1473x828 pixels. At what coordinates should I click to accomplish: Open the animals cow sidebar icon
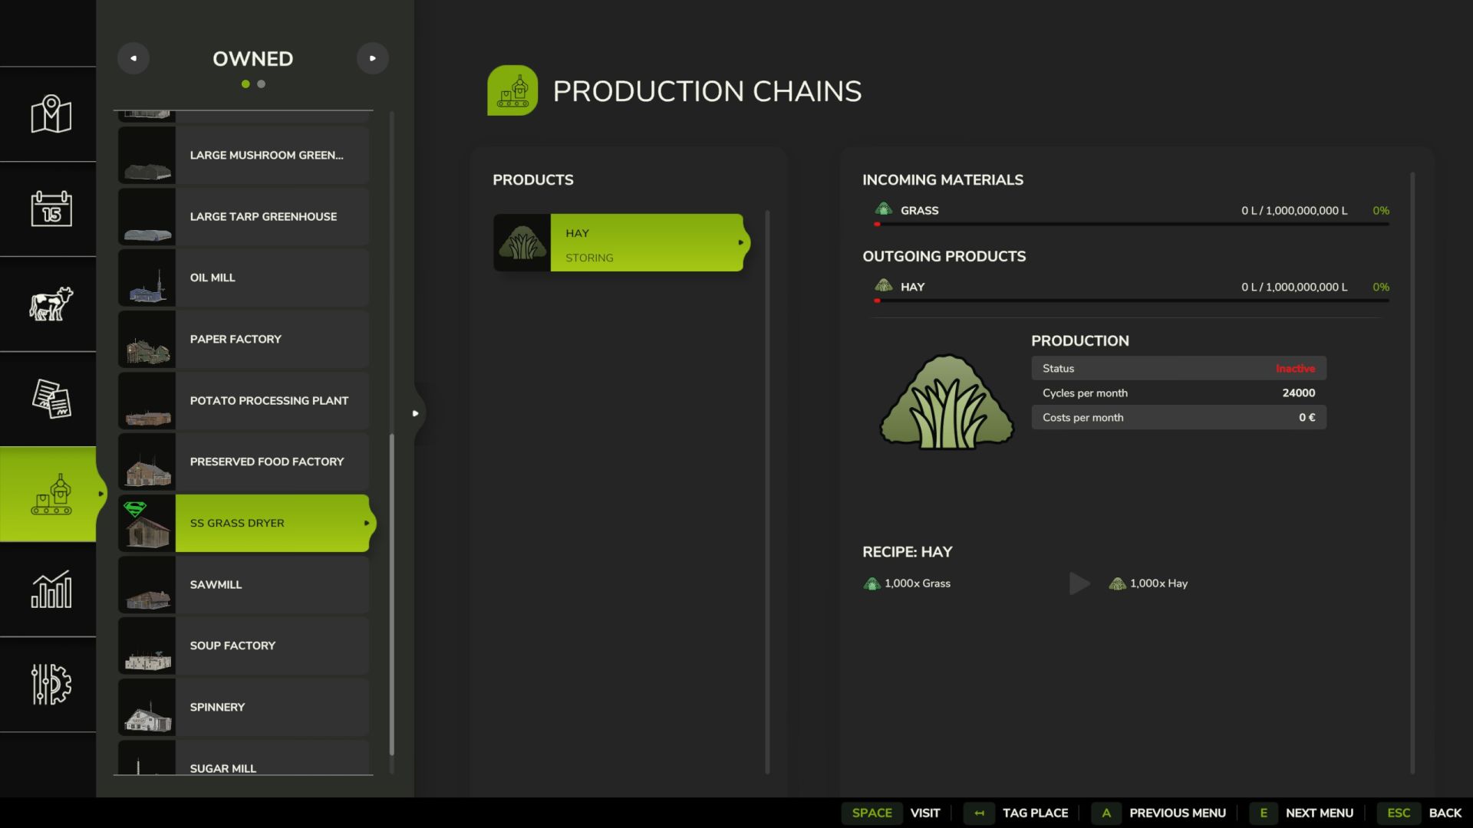(x=51, y=304)
